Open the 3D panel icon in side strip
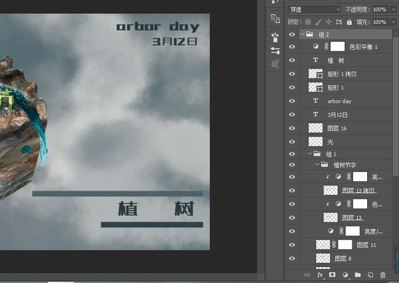 [x=275, y=19]
